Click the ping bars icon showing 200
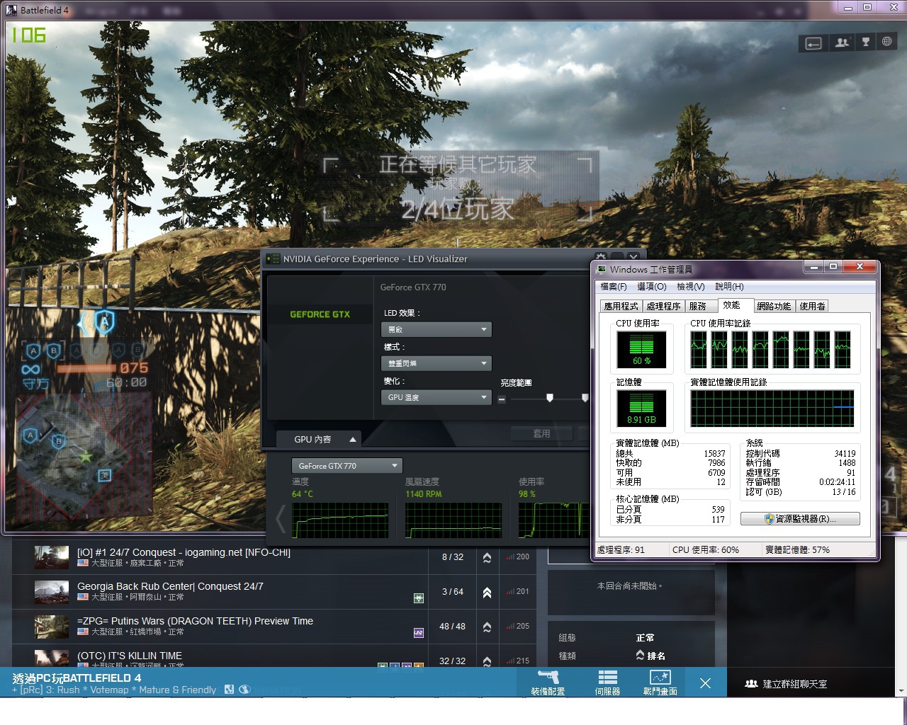Image resolution: width=907 pixels, height=725 pixels. pos(509,557)
